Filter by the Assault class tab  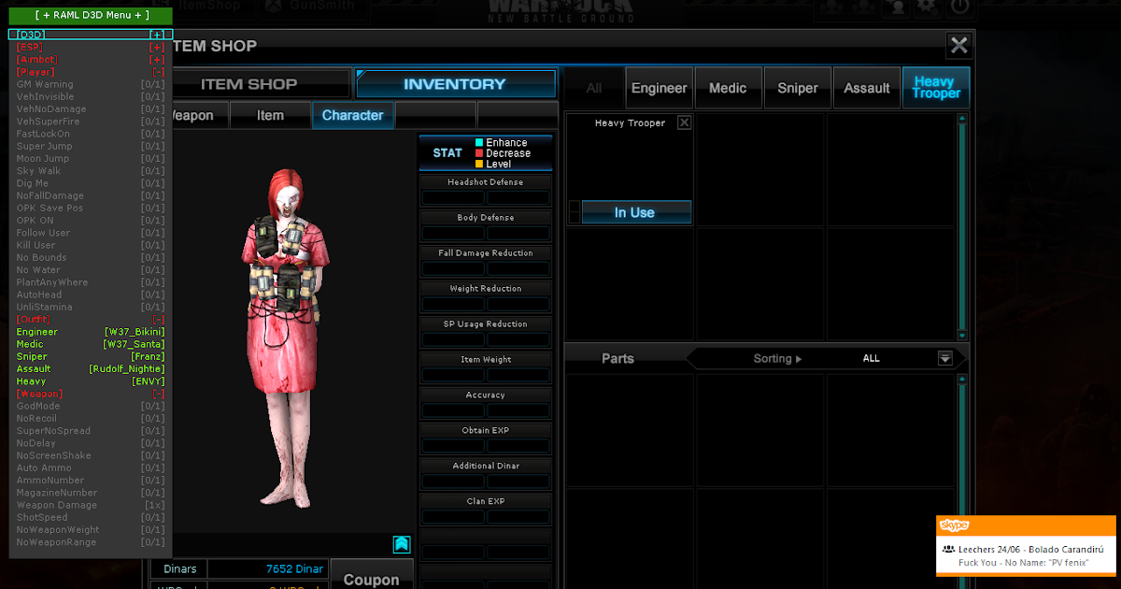(x=867, y=88)
